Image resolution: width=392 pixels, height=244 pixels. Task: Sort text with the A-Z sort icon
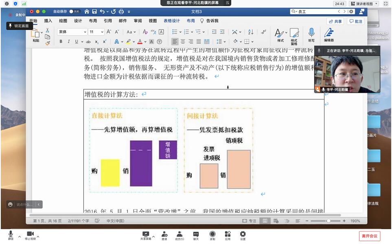[x=250, y=32]
